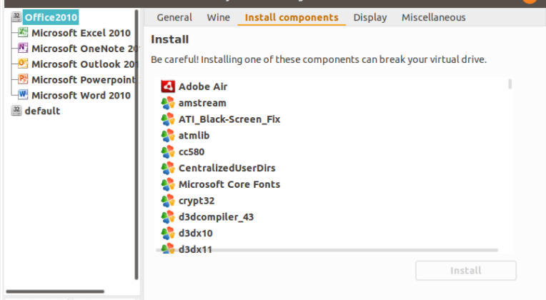Select Microsoft Core Fonts component
The image size is (546, 300).
[229, 184]
